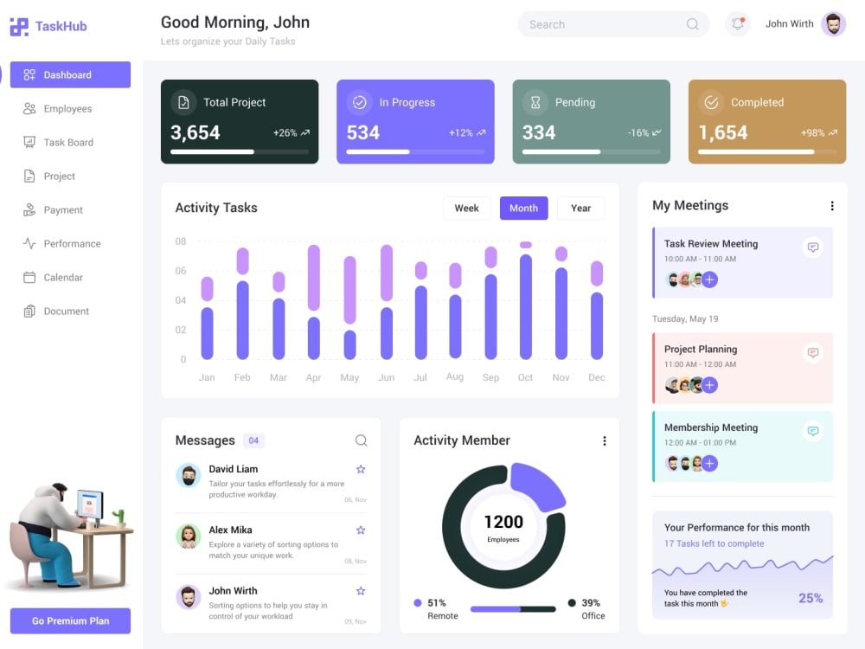Open the Dashboard menu item

click(x=71, y=74)
